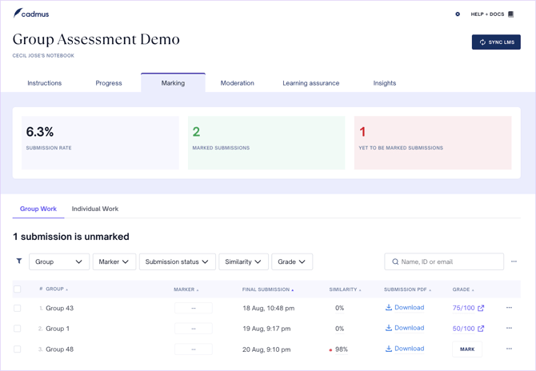Open more options for Group 48 row
Viewport: 536px width, 371px height.
pos(509,349)
